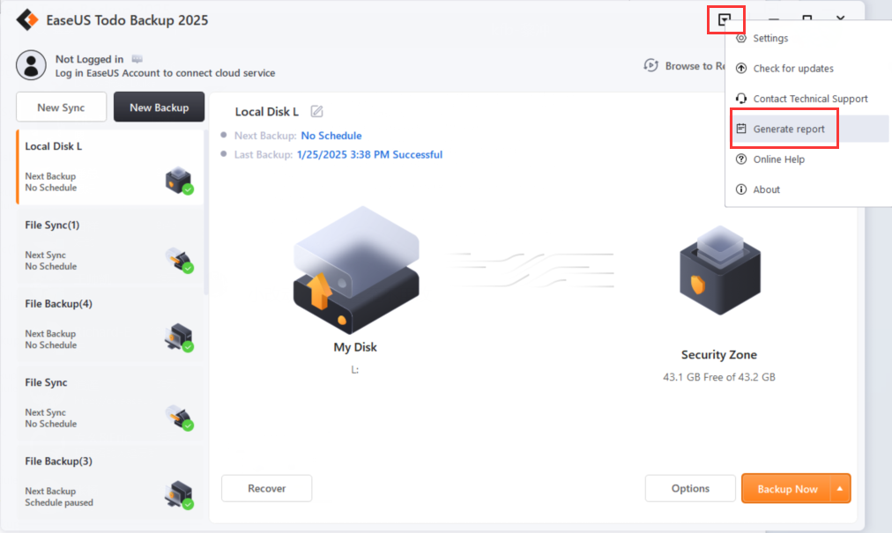The image size is (892, 533).
Task: Click the My Disk source image
Action: (x=356, y=270)
